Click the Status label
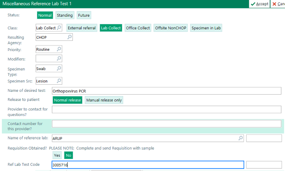This screenshot has width=285, height=171. (13, 15)
